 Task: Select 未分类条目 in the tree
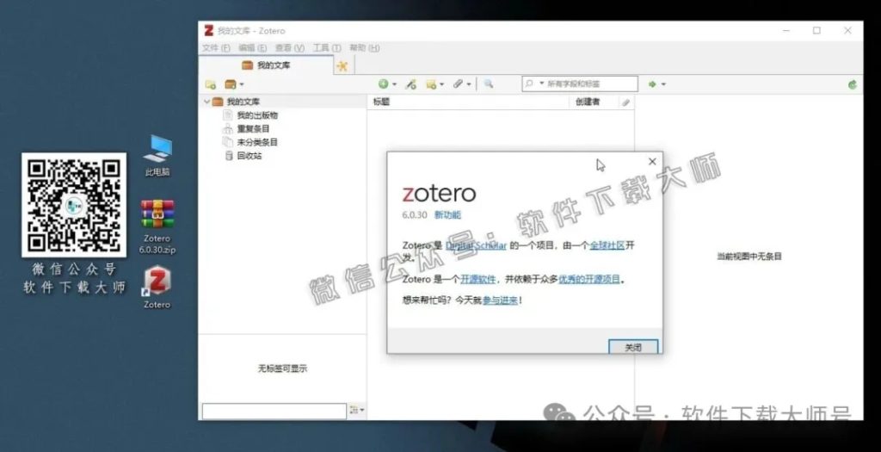click(257, 142)
